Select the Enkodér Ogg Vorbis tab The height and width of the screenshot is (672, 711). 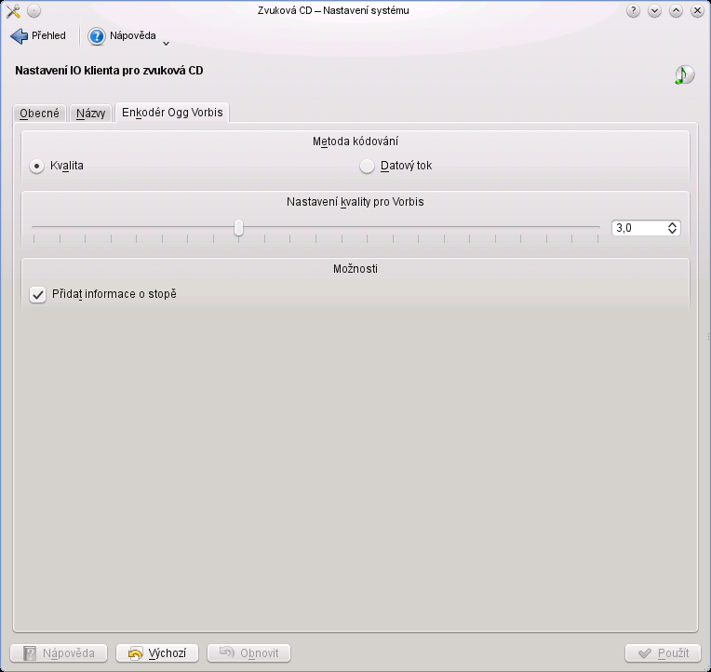(x=172, y=112)
